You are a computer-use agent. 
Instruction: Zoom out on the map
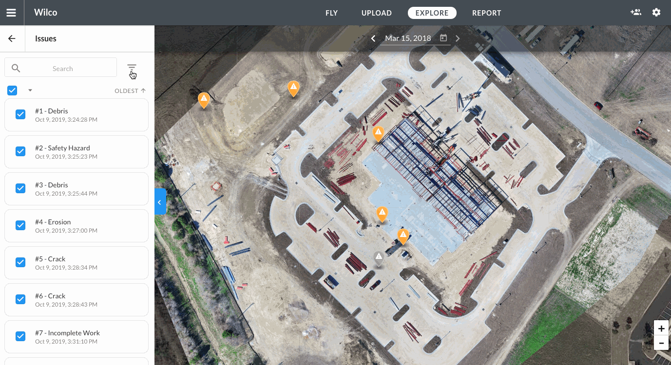tap(661, 343)
